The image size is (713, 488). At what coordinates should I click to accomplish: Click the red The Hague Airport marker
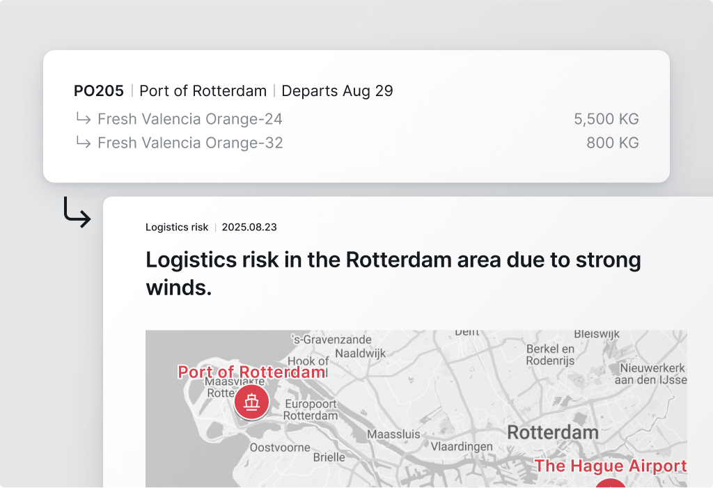coord(611,484)
